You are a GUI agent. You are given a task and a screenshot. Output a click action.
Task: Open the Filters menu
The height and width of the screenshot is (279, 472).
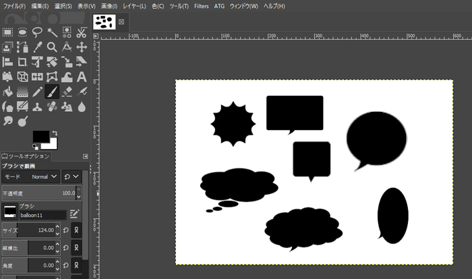click(201, 6)
